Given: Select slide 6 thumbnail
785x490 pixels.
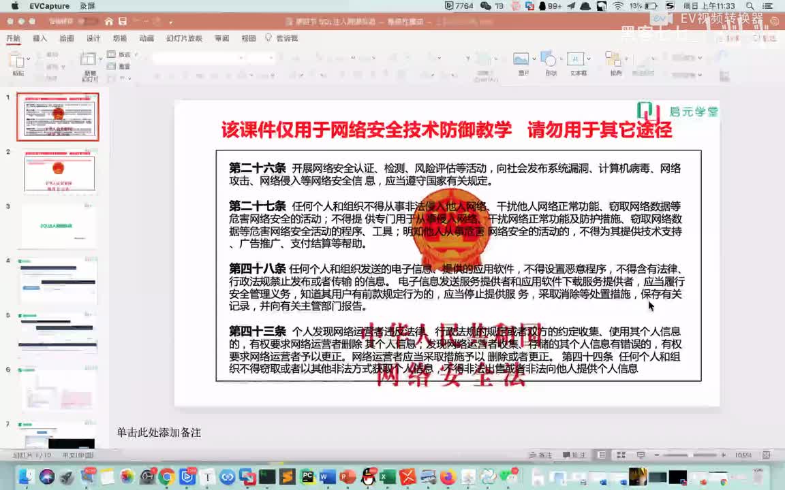Looking at the screenshot, I should tap(59, 389).
